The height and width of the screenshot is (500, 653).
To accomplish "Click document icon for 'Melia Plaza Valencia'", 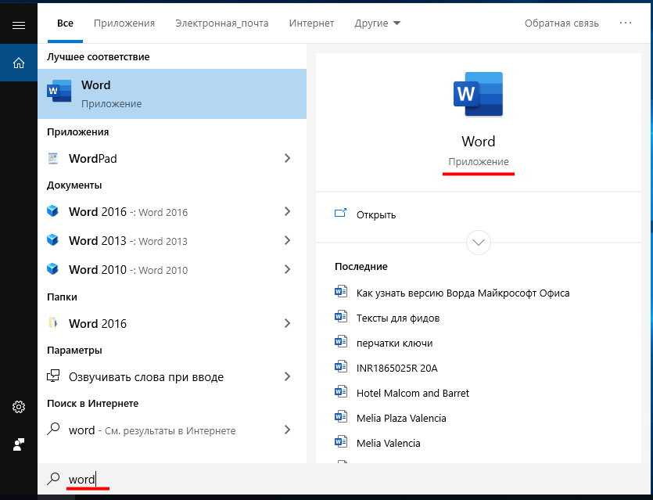I will click(341, 416).
